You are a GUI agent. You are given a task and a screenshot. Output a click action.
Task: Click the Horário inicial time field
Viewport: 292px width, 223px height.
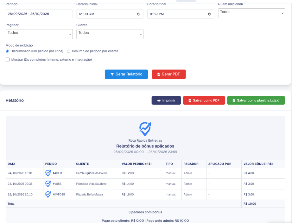coord(110,14)
